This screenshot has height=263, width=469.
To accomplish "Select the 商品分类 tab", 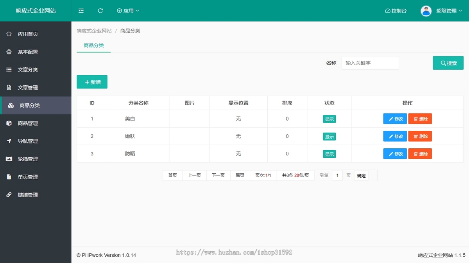I will (94, 45).
